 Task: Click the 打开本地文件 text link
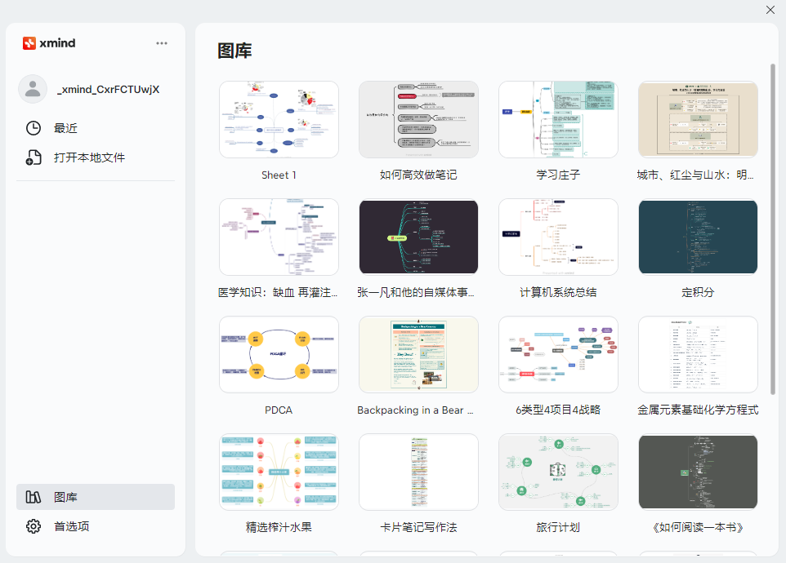[89, 157]
